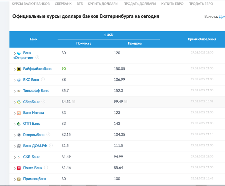Viewport: 225px width, 186px height.
Task: Click info icon next to СберБанк
Action: pyautogui.click(x=43, y=102)
